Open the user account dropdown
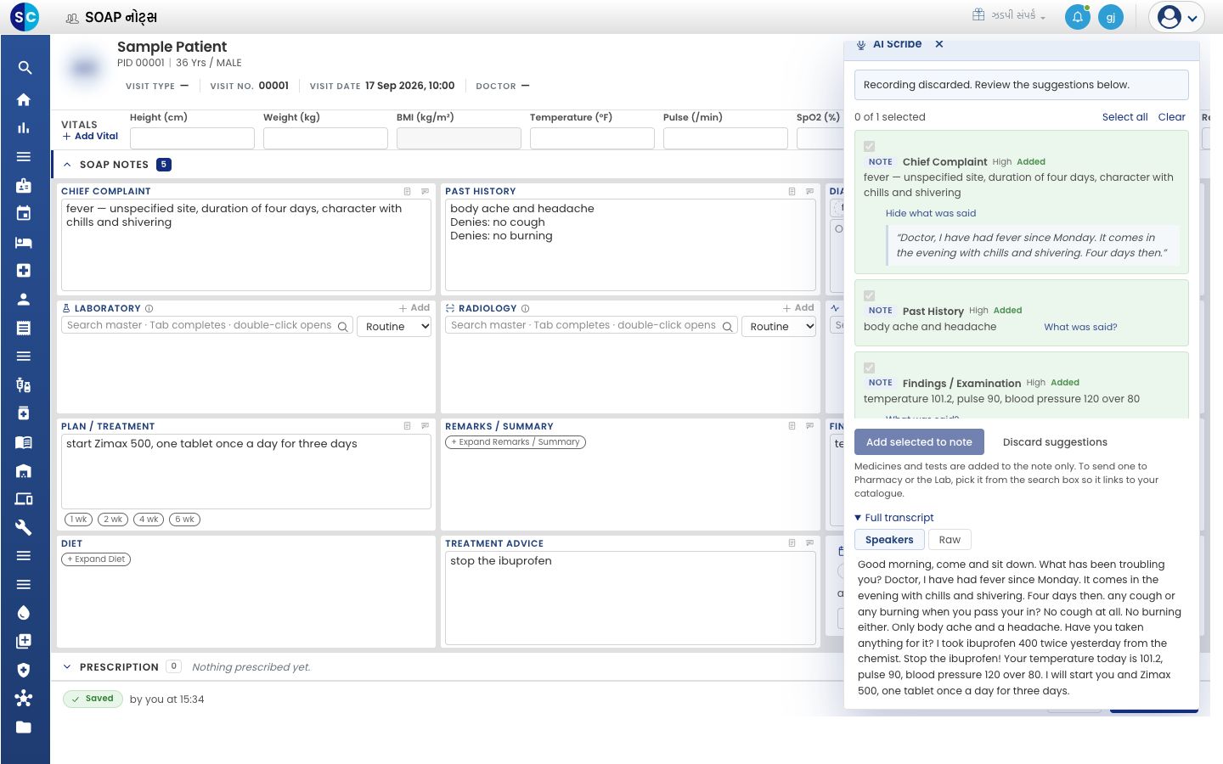This screenshot has height=764, width=1223. coord(1176,17)
